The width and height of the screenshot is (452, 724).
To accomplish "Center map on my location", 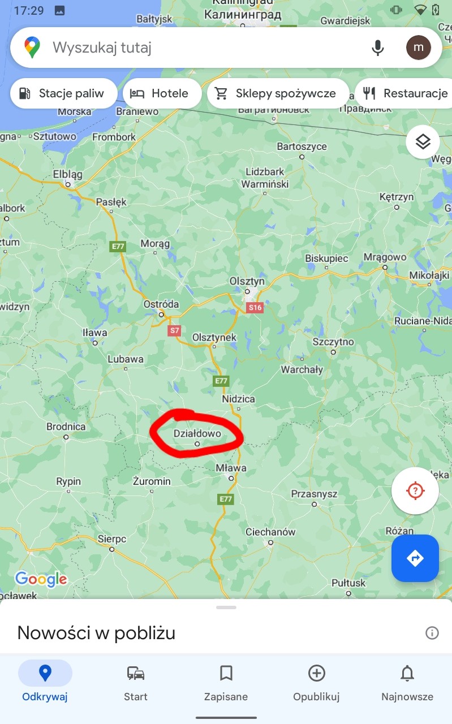I will click(x=415, y=490).
